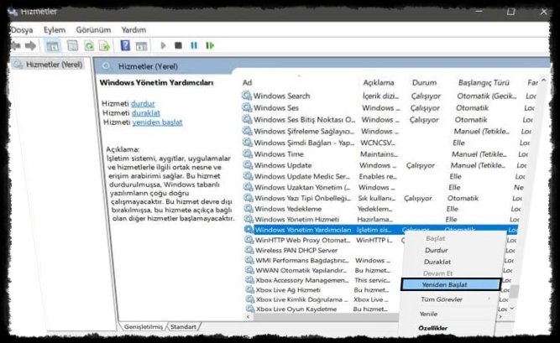The image size is (560, 343).
Task: Click the 'yeniden başlat' service link
Action: [157, 122]
